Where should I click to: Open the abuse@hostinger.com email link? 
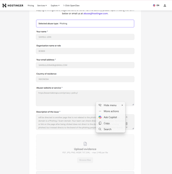click(96, 14)
